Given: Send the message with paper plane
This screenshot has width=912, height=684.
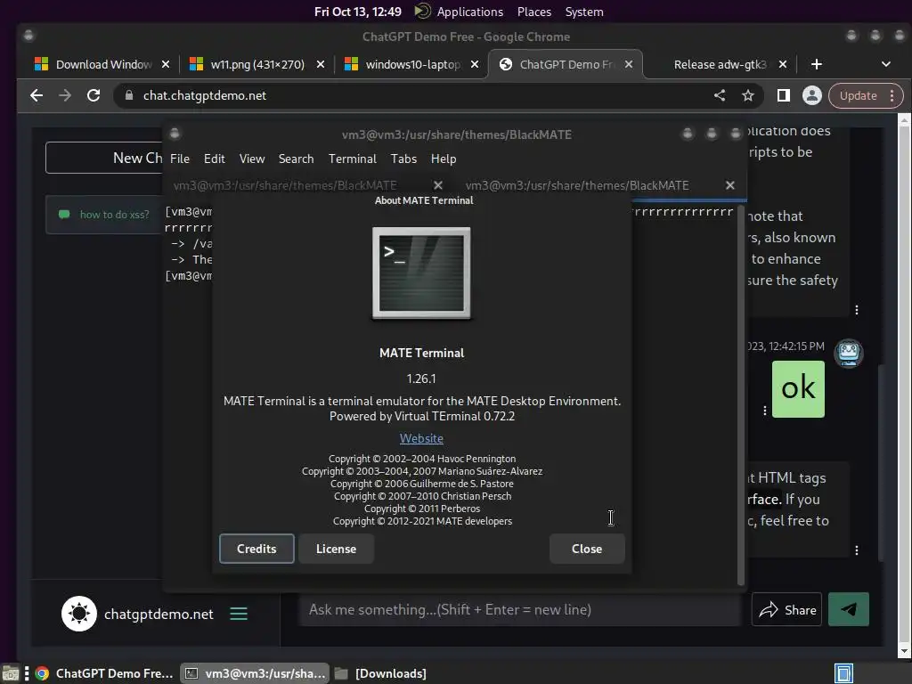Looking at the screenshot, I should click(x=849, y=609).
